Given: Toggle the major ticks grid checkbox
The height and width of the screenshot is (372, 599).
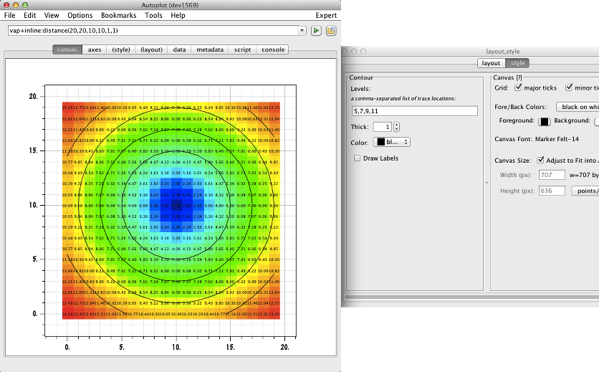Looking at the screenshot, I should [x=518, y=87].
